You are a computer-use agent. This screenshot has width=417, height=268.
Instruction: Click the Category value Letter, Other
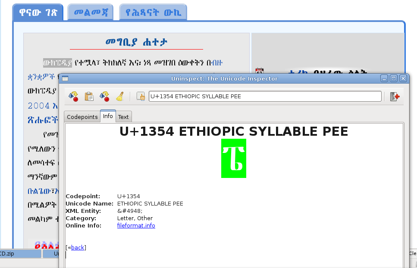[135, 218]
